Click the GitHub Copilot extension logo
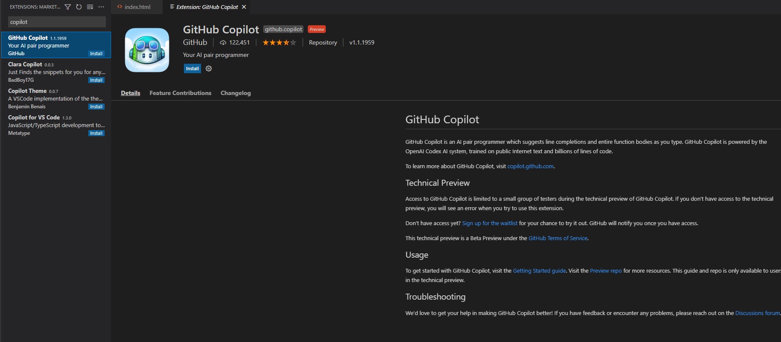The image size is (781, 342). pyautogui.click(x=147, y=50)
